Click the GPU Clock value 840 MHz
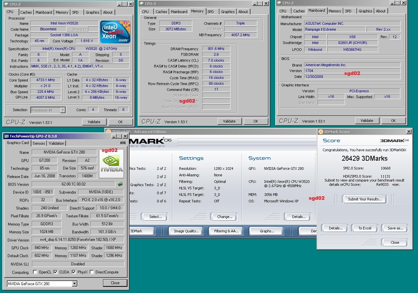418x293 pixels. tap(41, 248)
